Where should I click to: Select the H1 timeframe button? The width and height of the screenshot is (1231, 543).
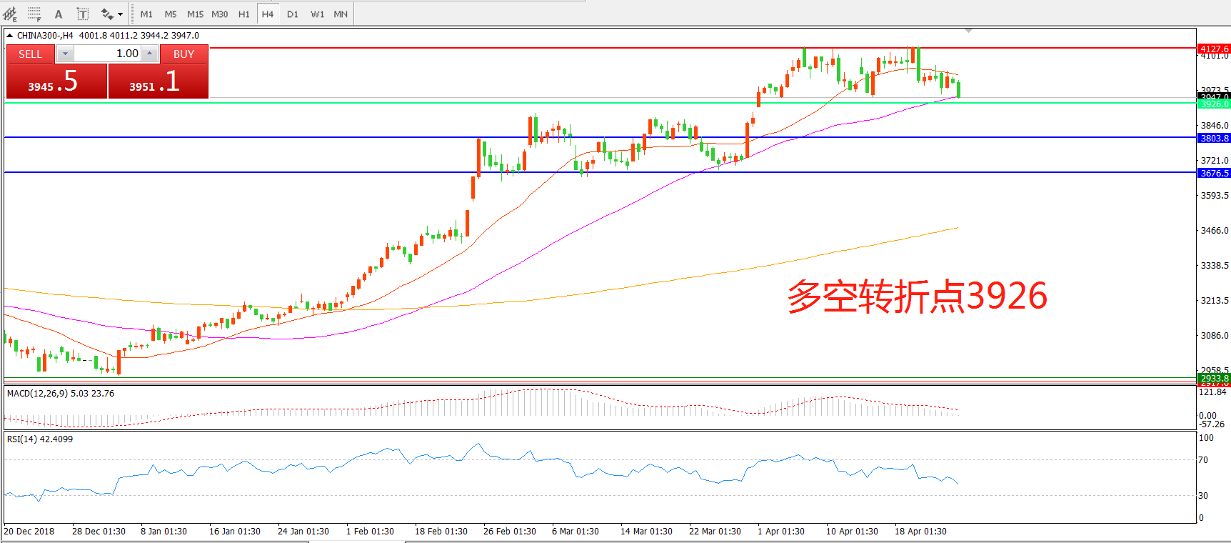(244, 14)
